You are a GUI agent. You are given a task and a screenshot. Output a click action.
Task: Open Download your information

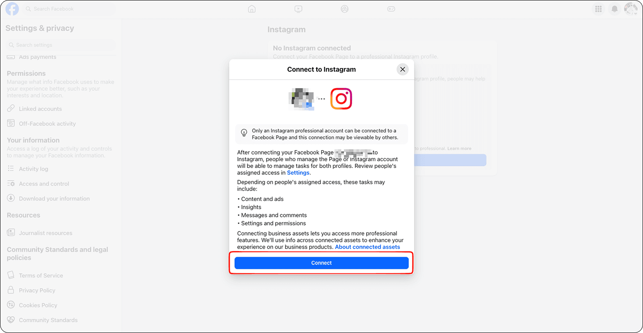click(x=54, y=199)
